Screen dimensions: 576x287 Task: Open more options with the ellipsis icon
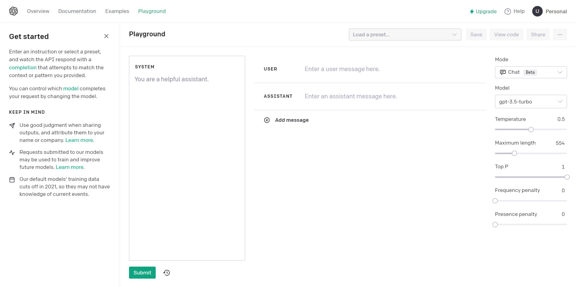pyautogui.click(x=560, y=34)
